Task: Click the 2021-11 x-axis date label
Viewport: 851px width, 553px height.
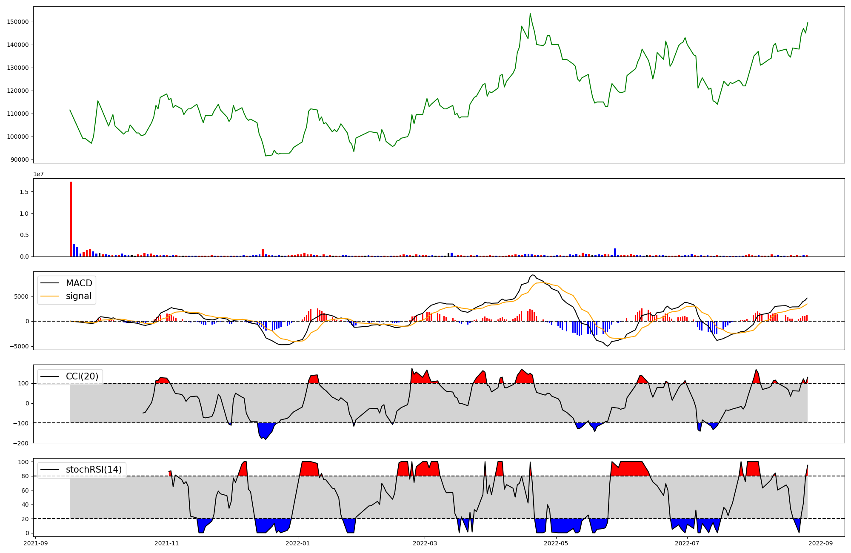Action: [x=167, y=543]
